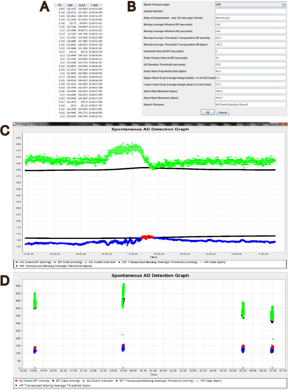
Task: Open the Blood Pressure type dropdown arrow
Action: pyautogui.click(x=284, y=4)
